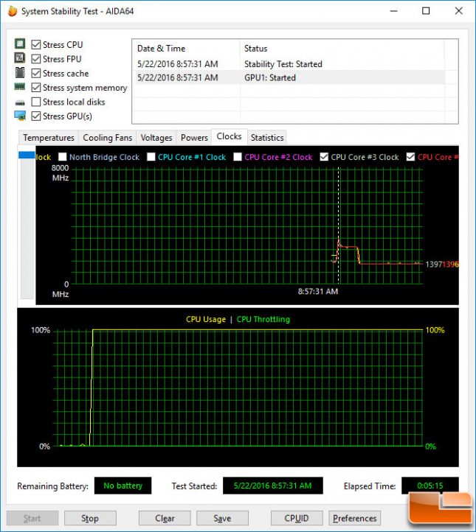Screen dimensions: 476x532
Task: Select the GPU1: Started log row
Action: [288, 77]
